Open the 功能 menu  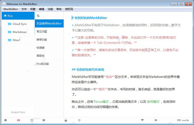(50, 9)
